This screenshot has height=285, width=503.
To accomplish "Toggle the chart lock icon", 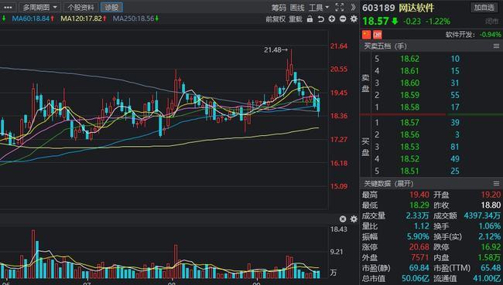I will [x=310, y=19].
